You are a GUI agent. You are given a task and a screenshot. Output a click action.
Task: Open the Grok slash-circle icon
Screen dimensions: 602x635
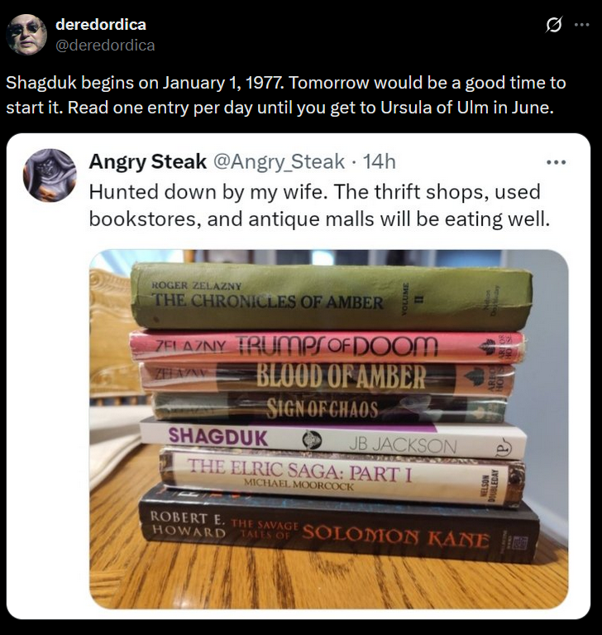553,26
